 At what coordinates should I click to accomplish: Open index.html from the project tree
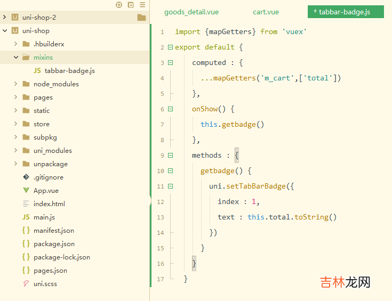tap(49, 204)
